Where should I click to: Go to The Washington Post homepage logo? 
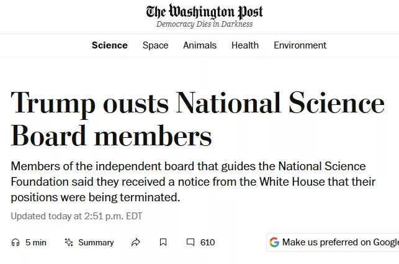[x=204, y=12]
